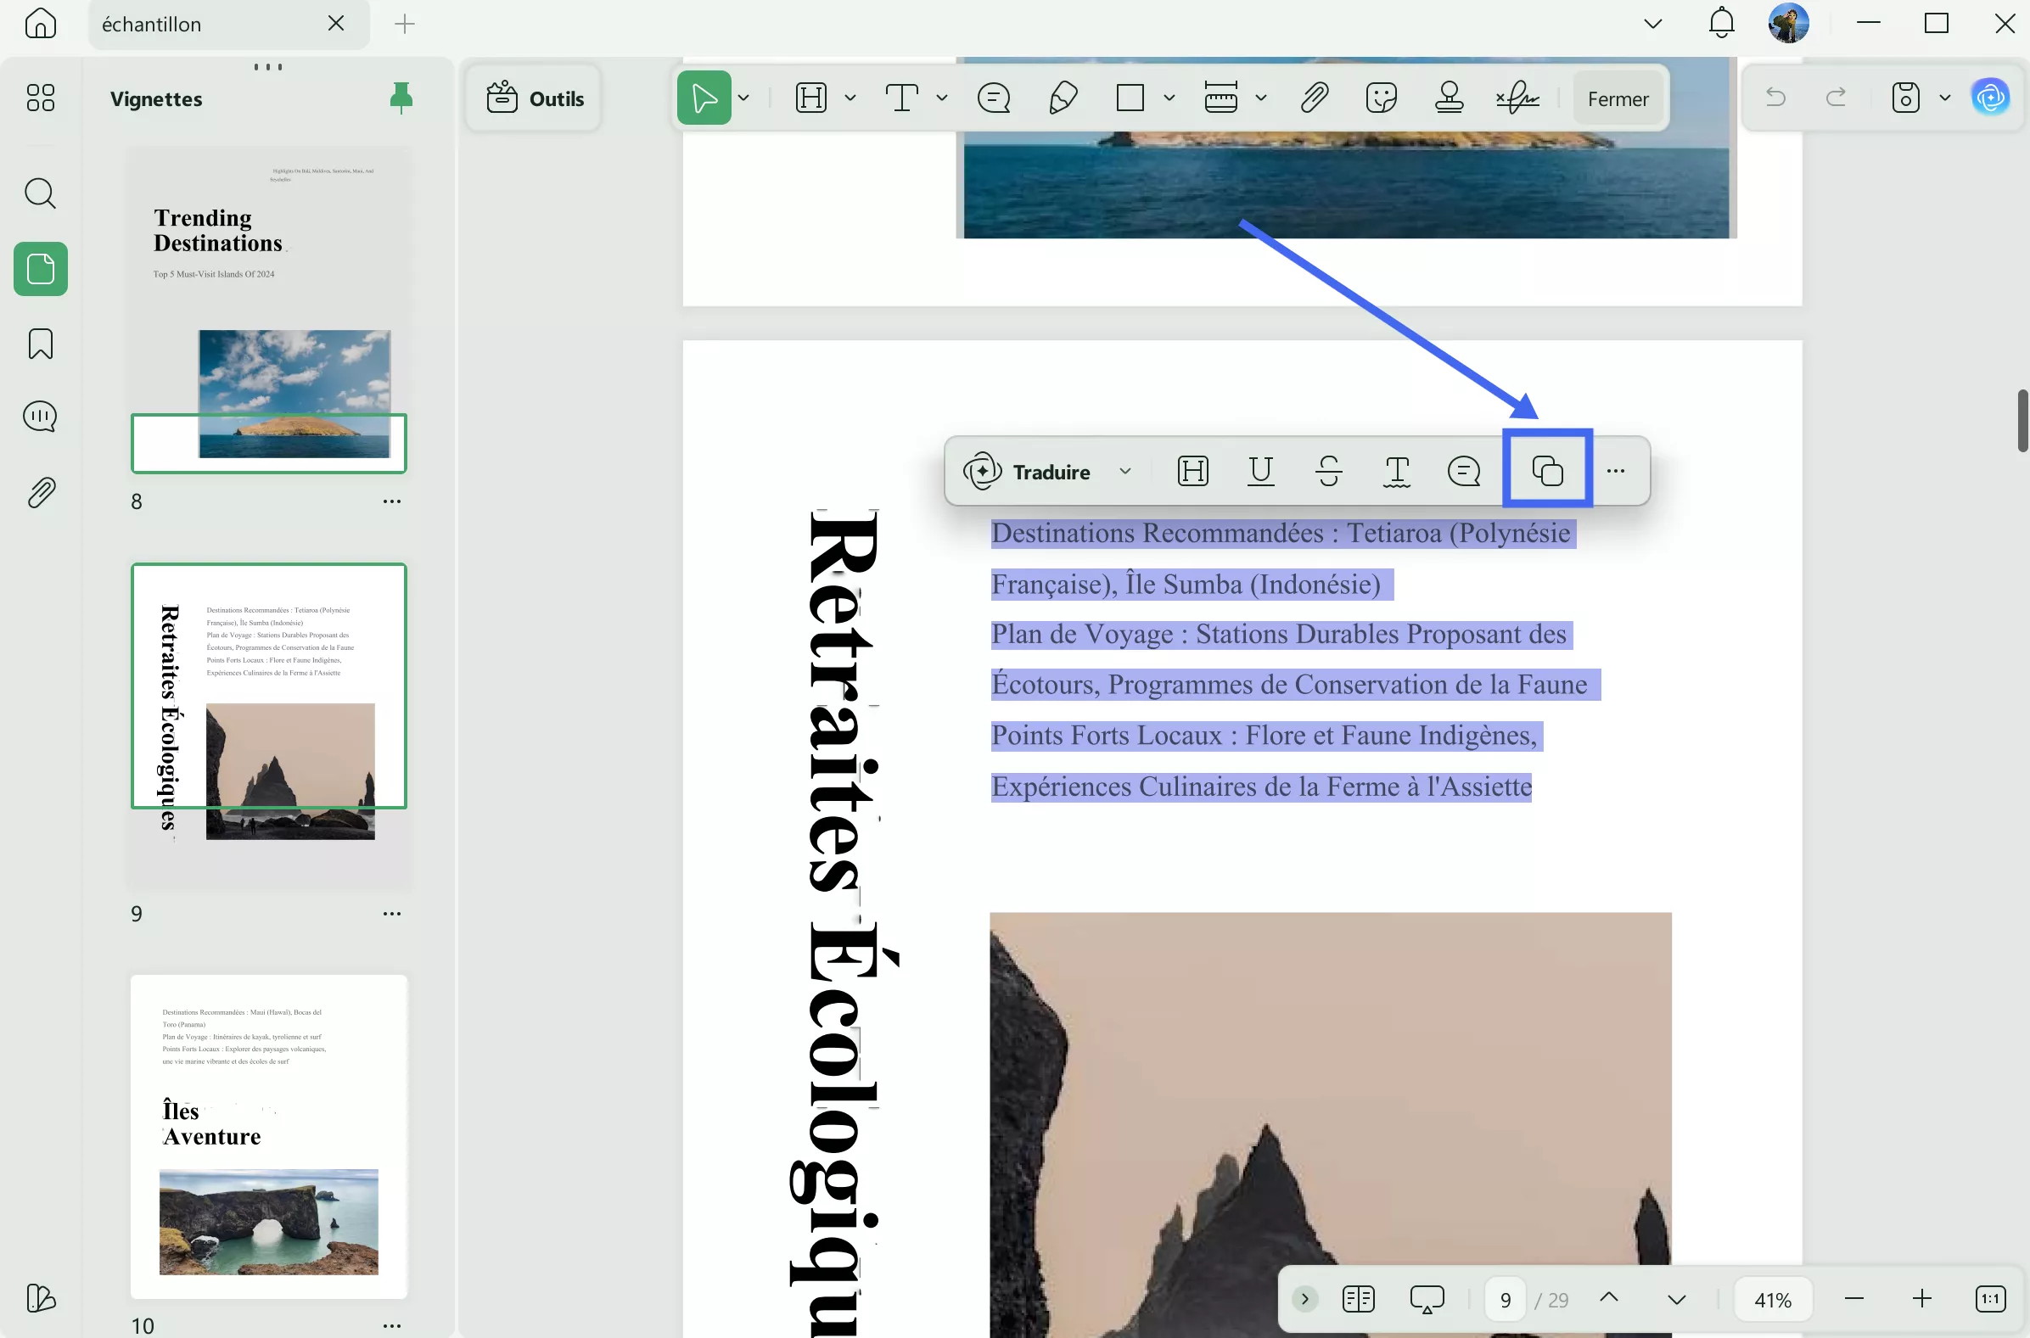This screenshot has height=1338, width=2030.
Task: Open the search panel in left sidebar
Action: [40, 193]
